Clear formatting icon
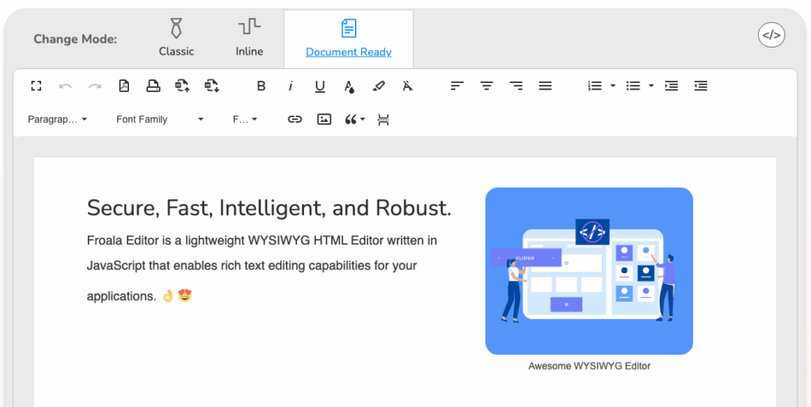The height and width of the screenshot is (407, 811). [408, 86]
